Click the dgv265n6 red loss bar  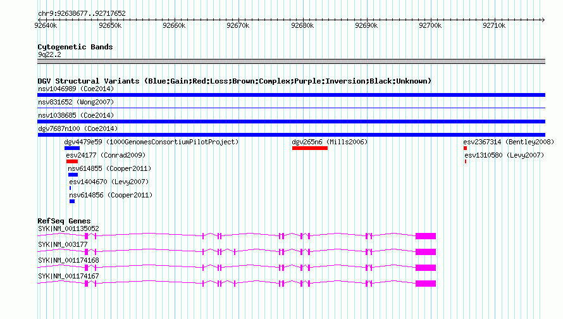(310, 148)
